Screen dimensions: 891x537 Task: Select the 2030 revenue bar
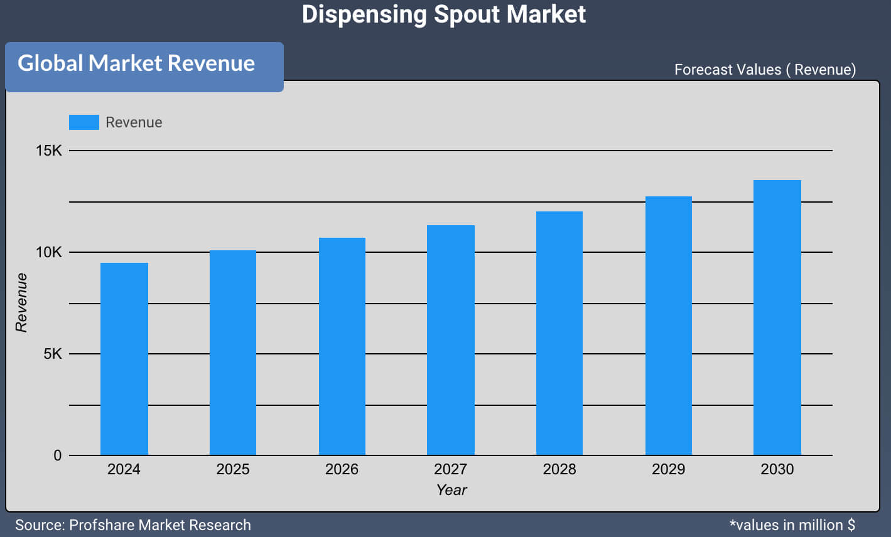pyautogui.click(x=777, y=317)
